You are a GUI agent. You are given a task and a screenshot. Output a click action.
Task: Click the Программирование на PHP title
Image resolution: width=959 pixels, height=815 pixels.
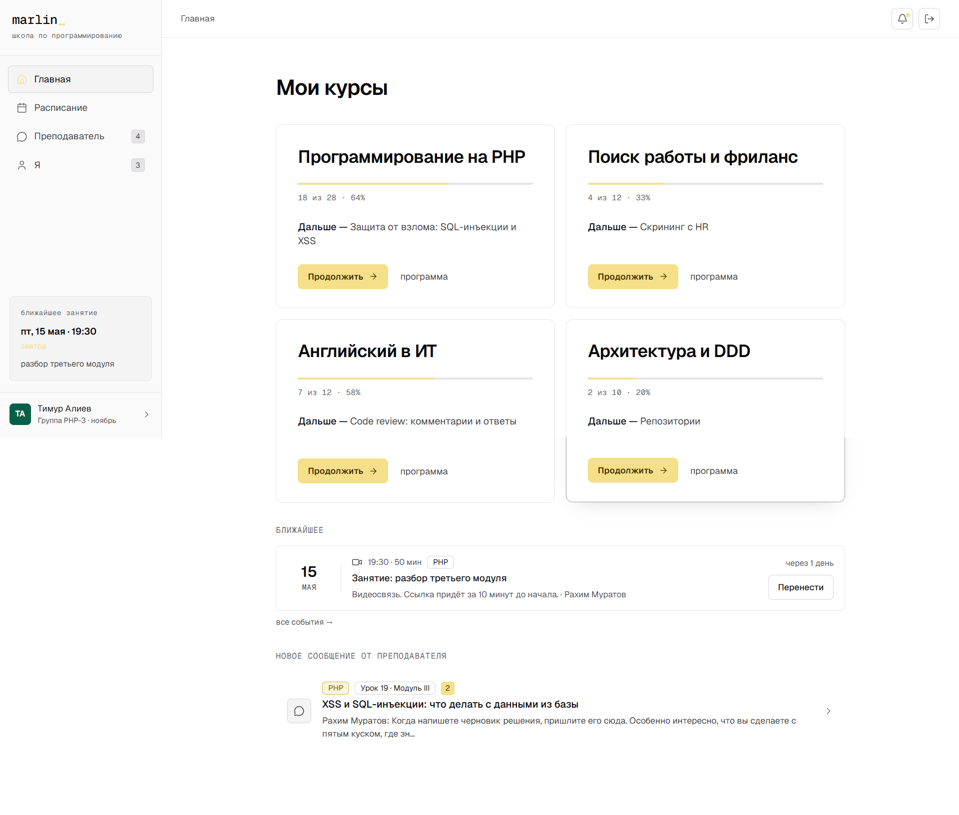coord(412,157)
